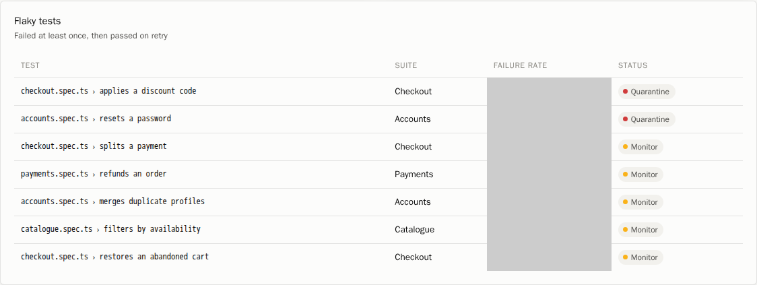Open catalogue.spec.ts filters by availability test
This screenshot has height=285, width=757.
pyautogui.click(x=110, y=229)
